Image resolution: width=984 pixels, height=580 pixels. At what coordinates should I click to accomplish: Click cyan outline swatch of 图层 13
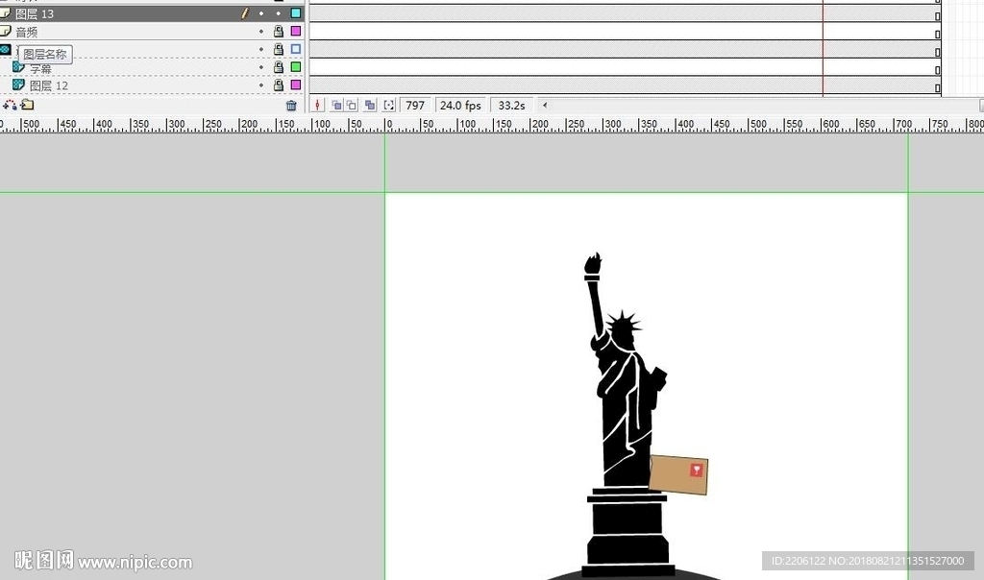296,13
